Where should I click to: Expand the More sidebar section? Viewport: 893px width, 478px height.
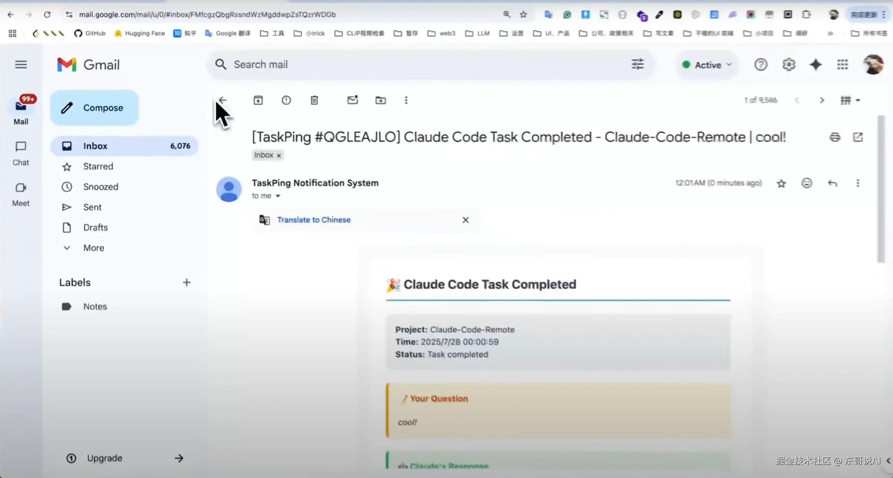(x=94, y=248)
